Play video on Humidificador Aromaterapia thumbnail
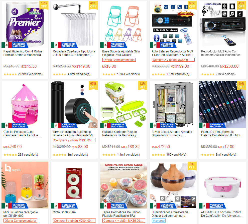This screenshot has height=224, width=248. point(193,205)
